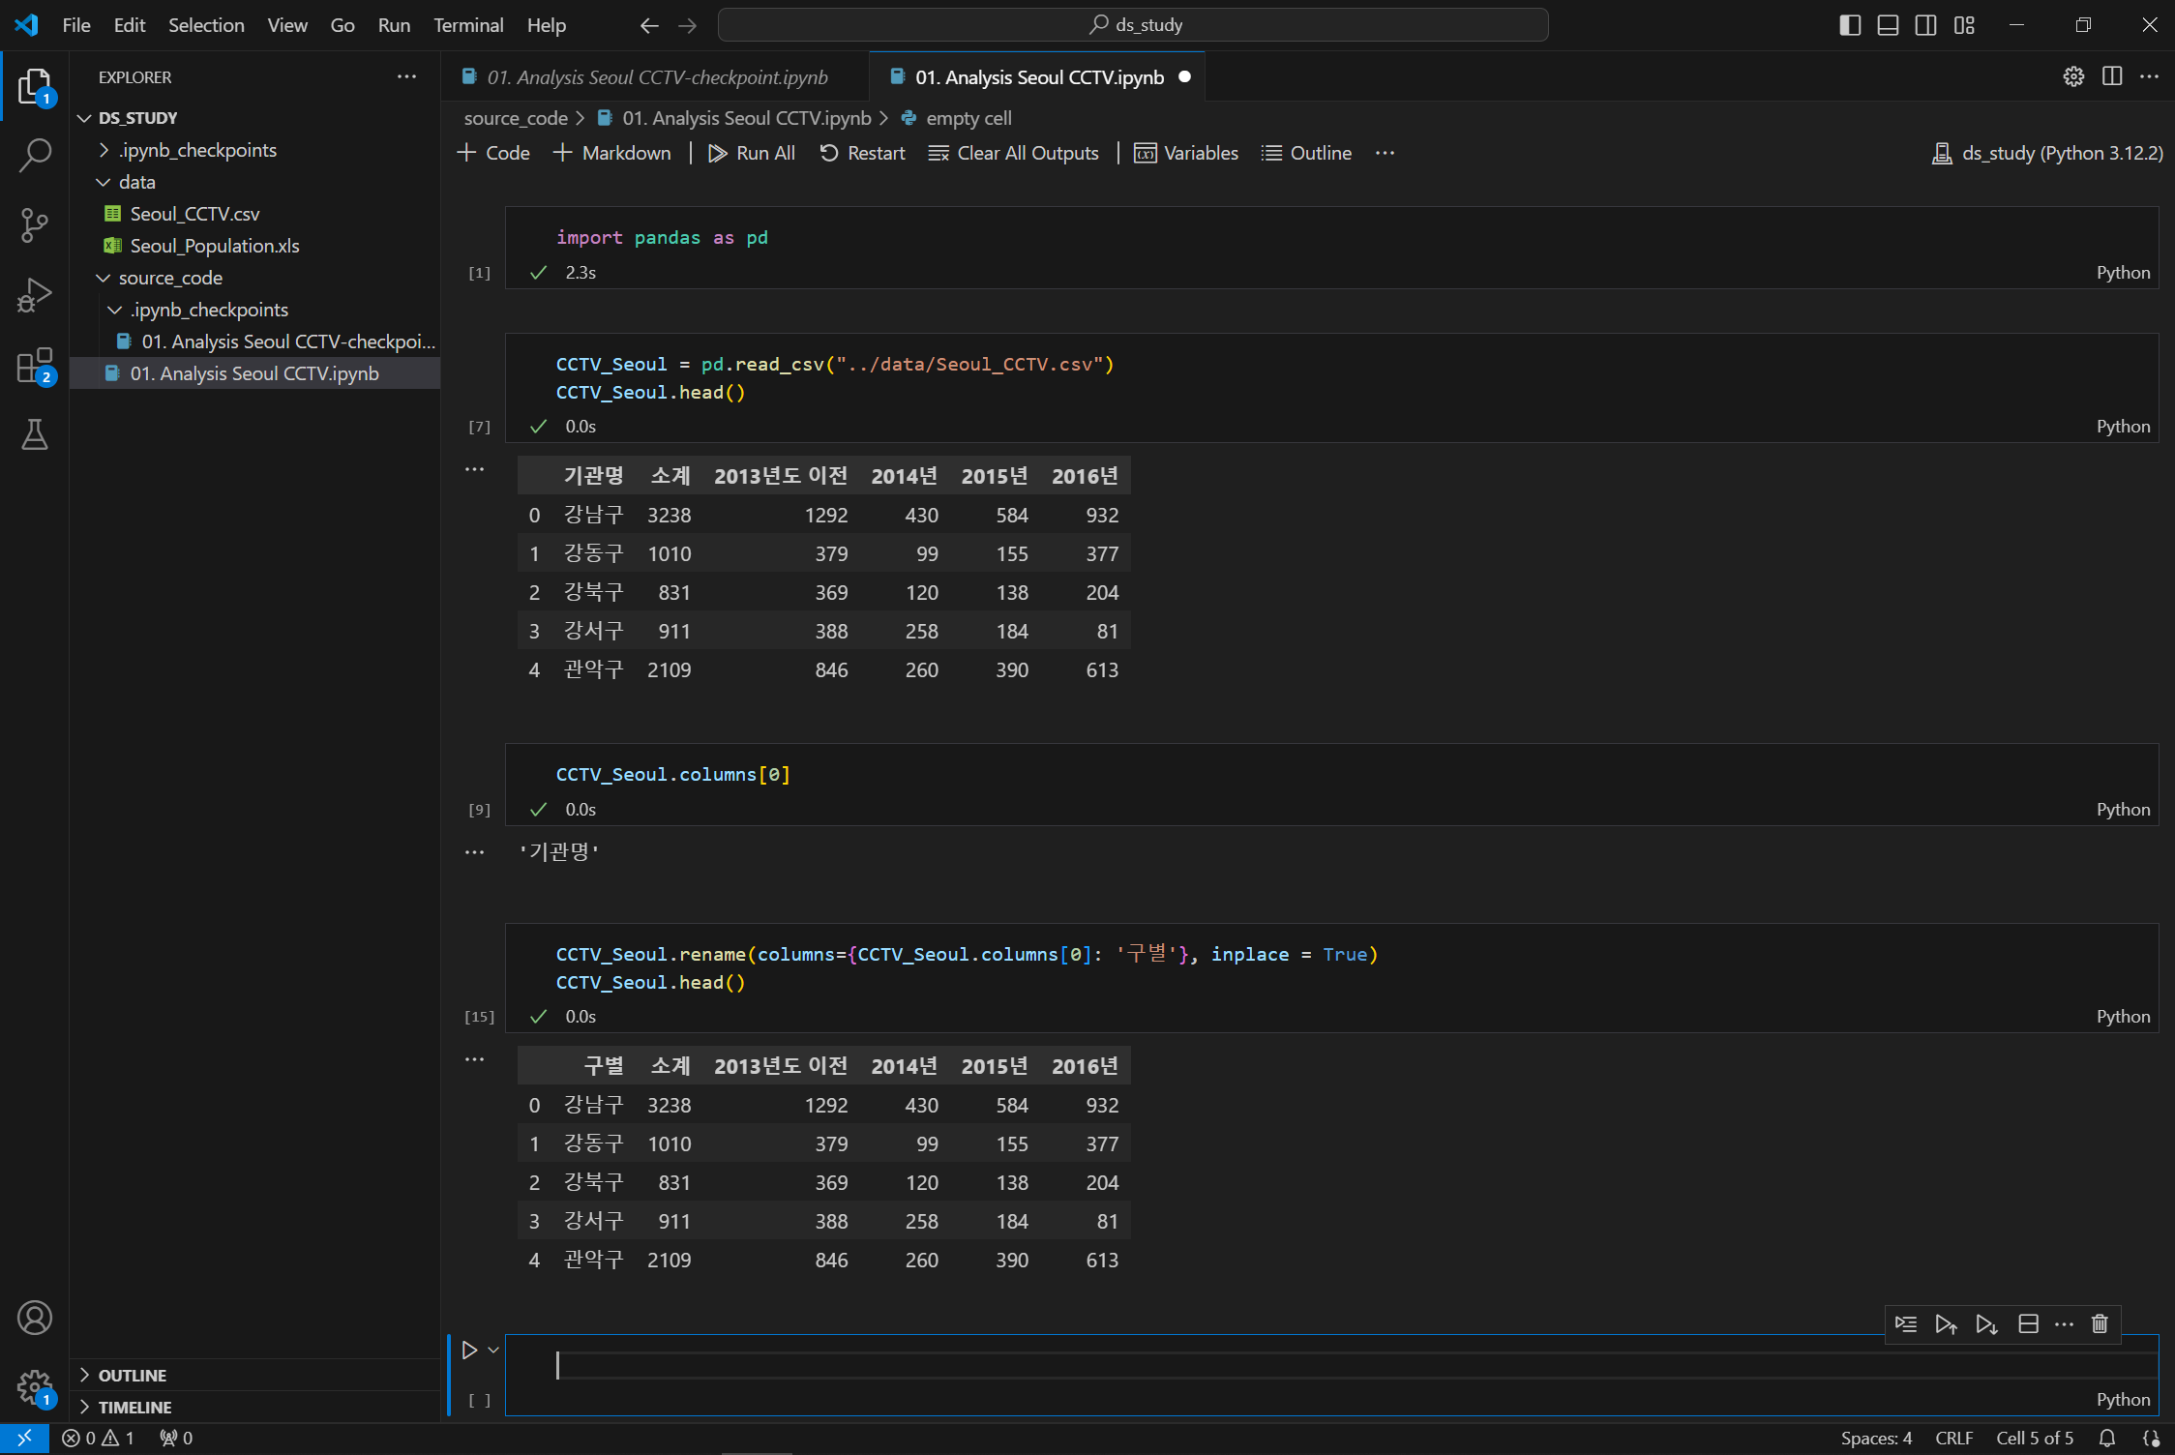This screenshot has height=1455, width=2175.
Task: Open the Extensions view
Action: 35,366
